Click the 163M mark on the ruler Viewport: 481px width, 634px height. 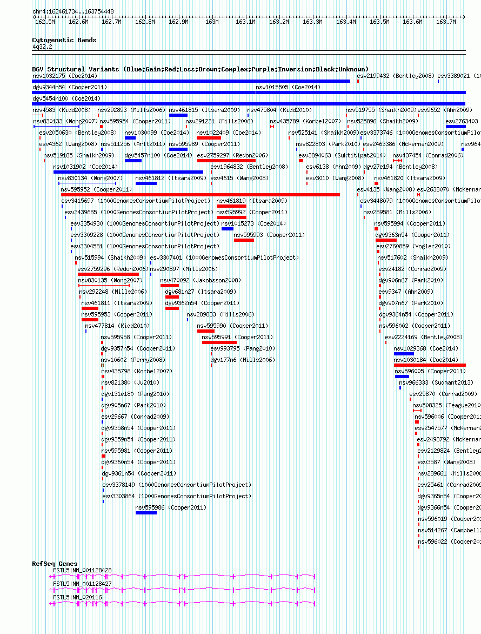tap(212, 22)
